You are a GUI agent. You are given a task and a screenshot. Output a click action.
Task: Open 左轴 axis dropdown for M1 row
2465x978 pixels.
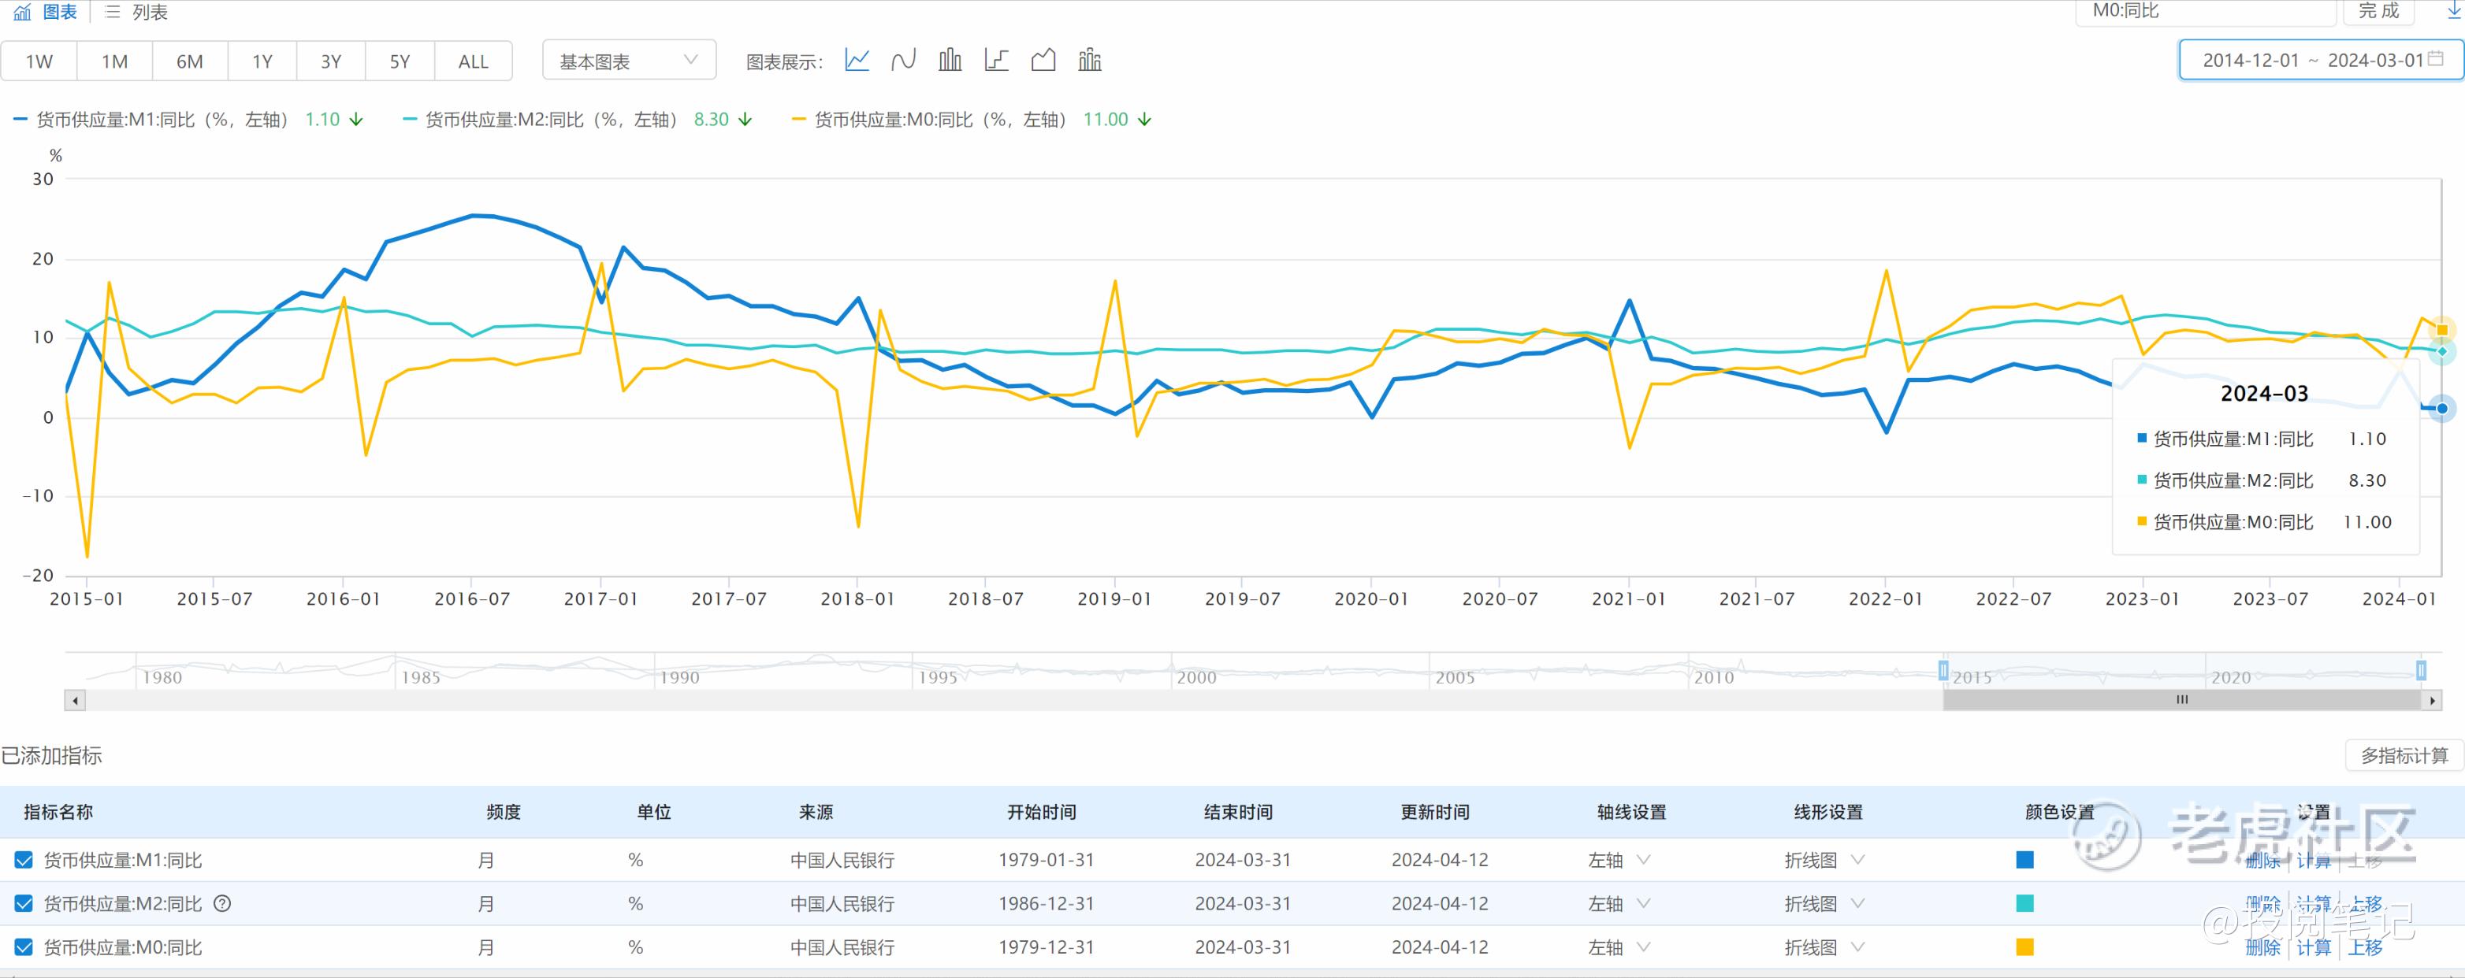[x=1619, y=861]
